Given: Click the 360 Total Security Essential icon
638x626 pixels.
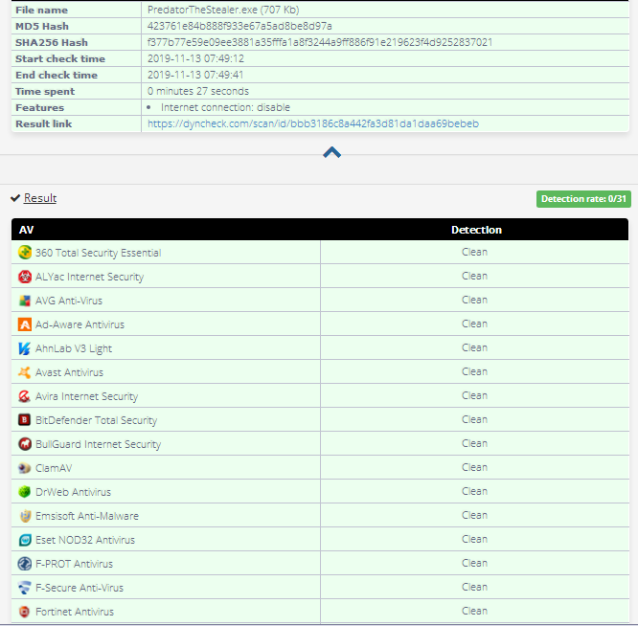Looking at the screenshot, I should click(x=25, y=253).
